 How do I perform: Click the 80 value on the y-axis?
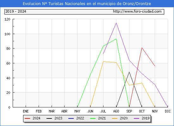[8, 49]
